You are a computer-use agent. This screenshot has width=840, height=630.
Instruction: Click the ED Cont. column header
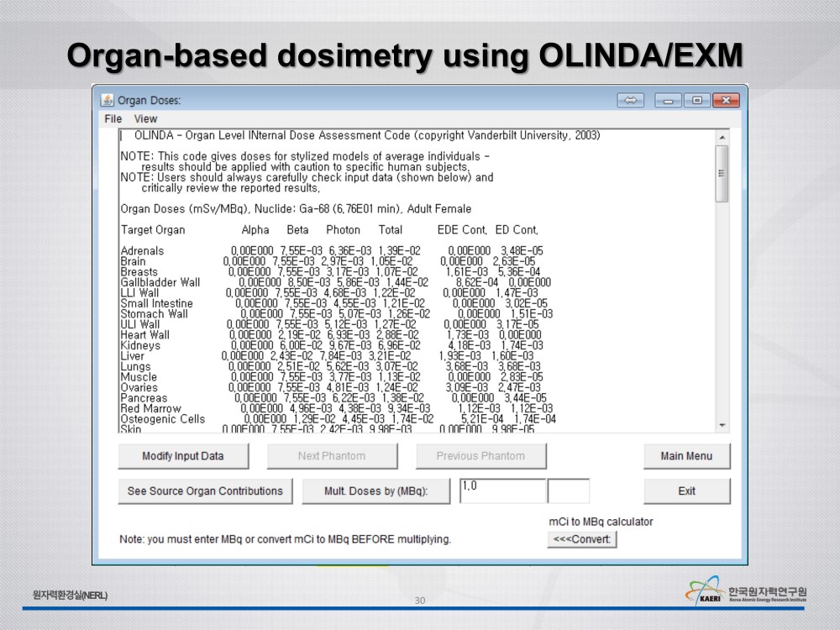(x=517, y=230)
